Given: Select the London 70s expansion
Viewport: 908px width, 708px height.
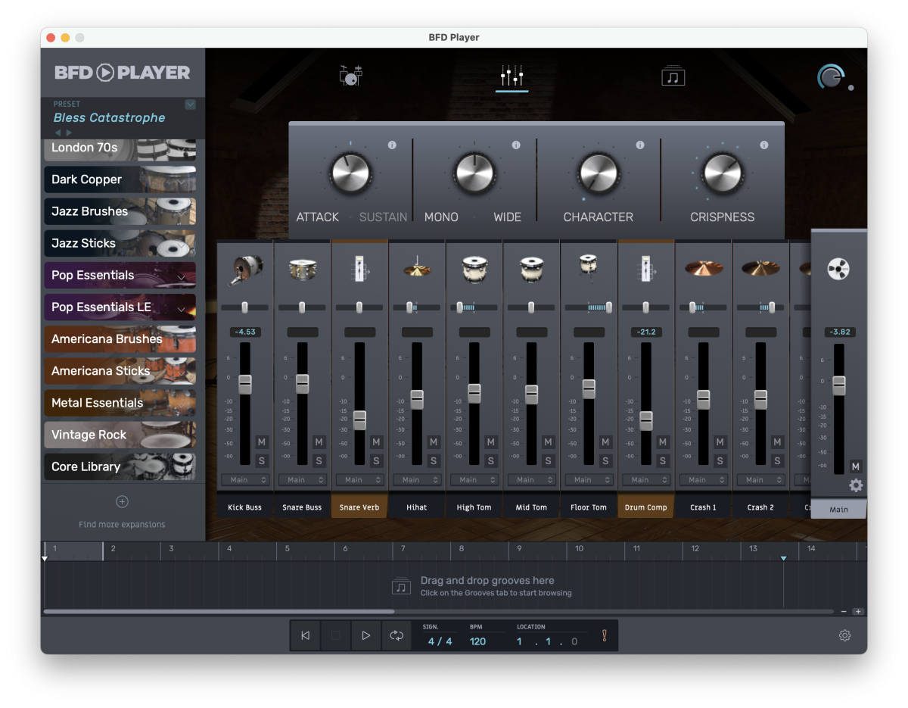Looking at the screenshot, I should point(120,149).
